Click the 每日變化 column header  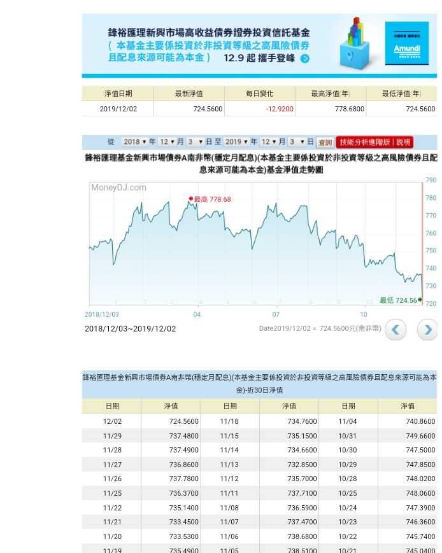click(260, 94)
